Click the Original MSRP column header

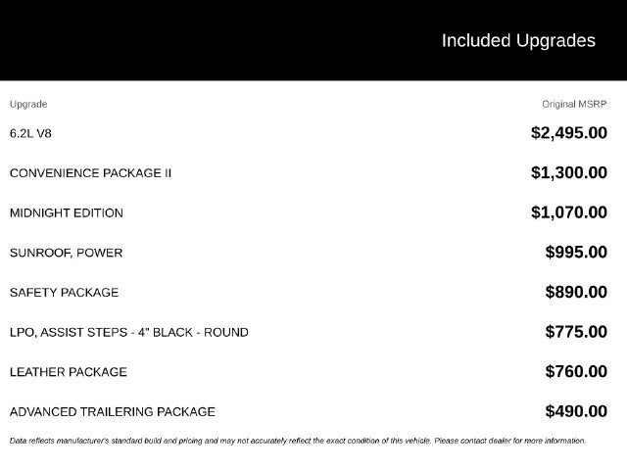point(574,104)
